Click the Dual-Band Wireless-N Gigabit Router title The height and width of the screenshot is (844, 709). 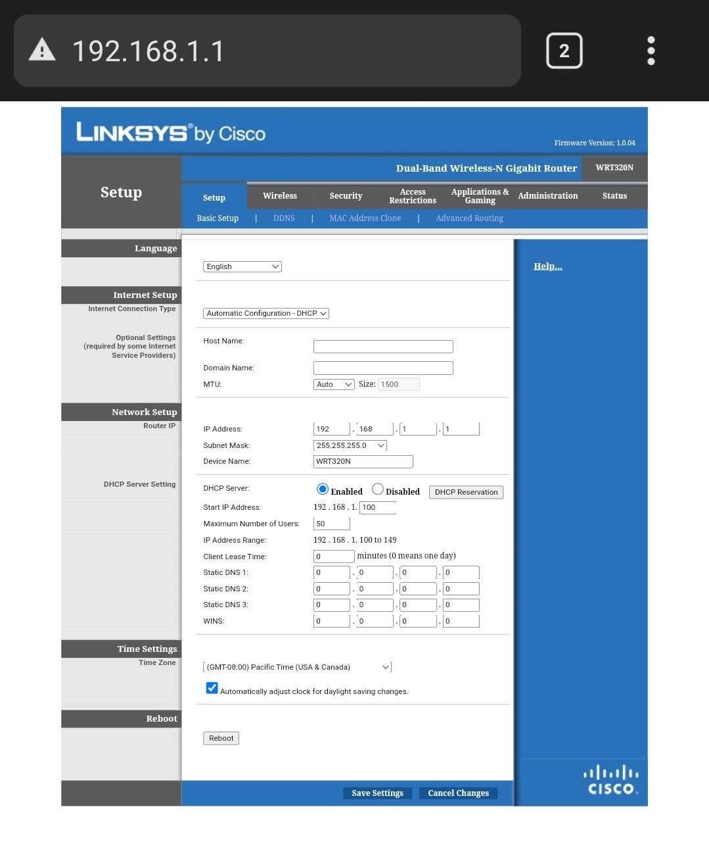point(486,168)
